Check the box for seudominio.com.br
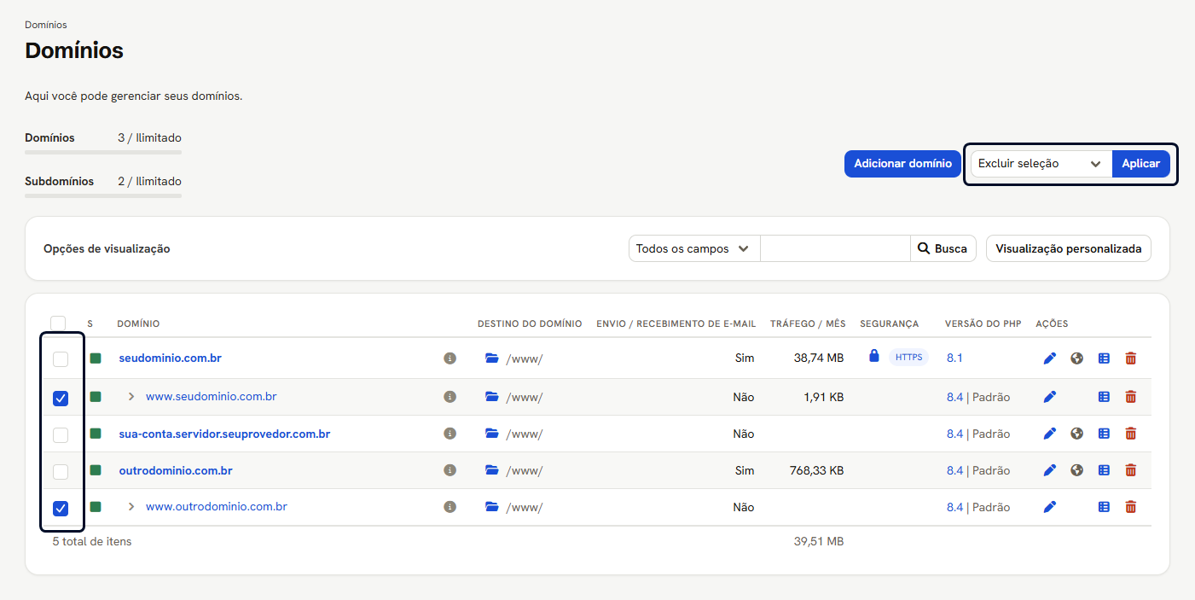 click(x=61, y=359)
